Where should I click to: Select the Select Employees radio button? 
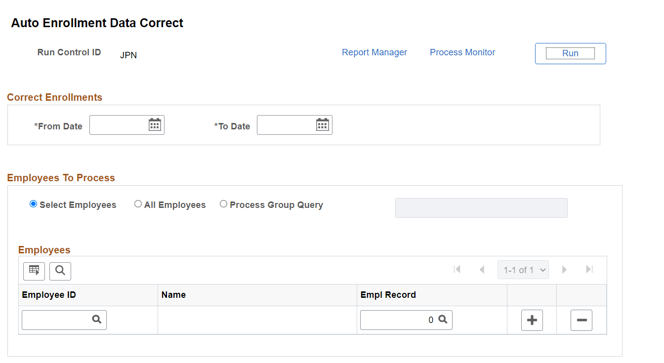(x=33, y=203)
